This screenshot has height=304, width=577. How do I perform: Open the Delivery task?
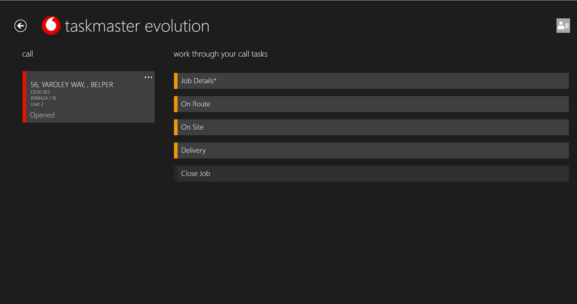click(x=373, y=150)
